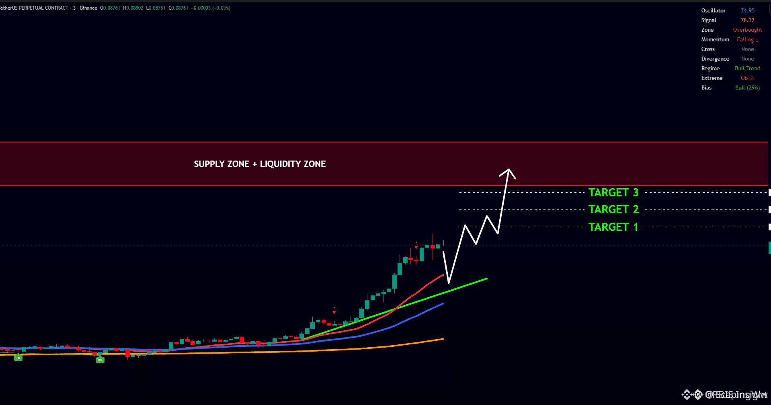
Task: Select the red triangle signal near the price peak
Action: point(416,247)
